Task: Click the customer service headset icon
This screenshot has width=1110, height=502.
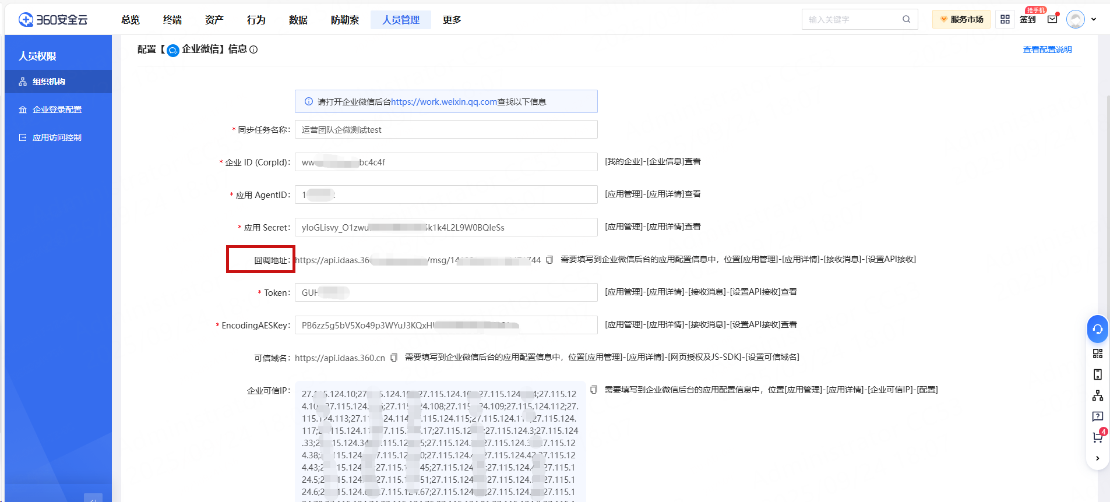Action: [1097, 329]
